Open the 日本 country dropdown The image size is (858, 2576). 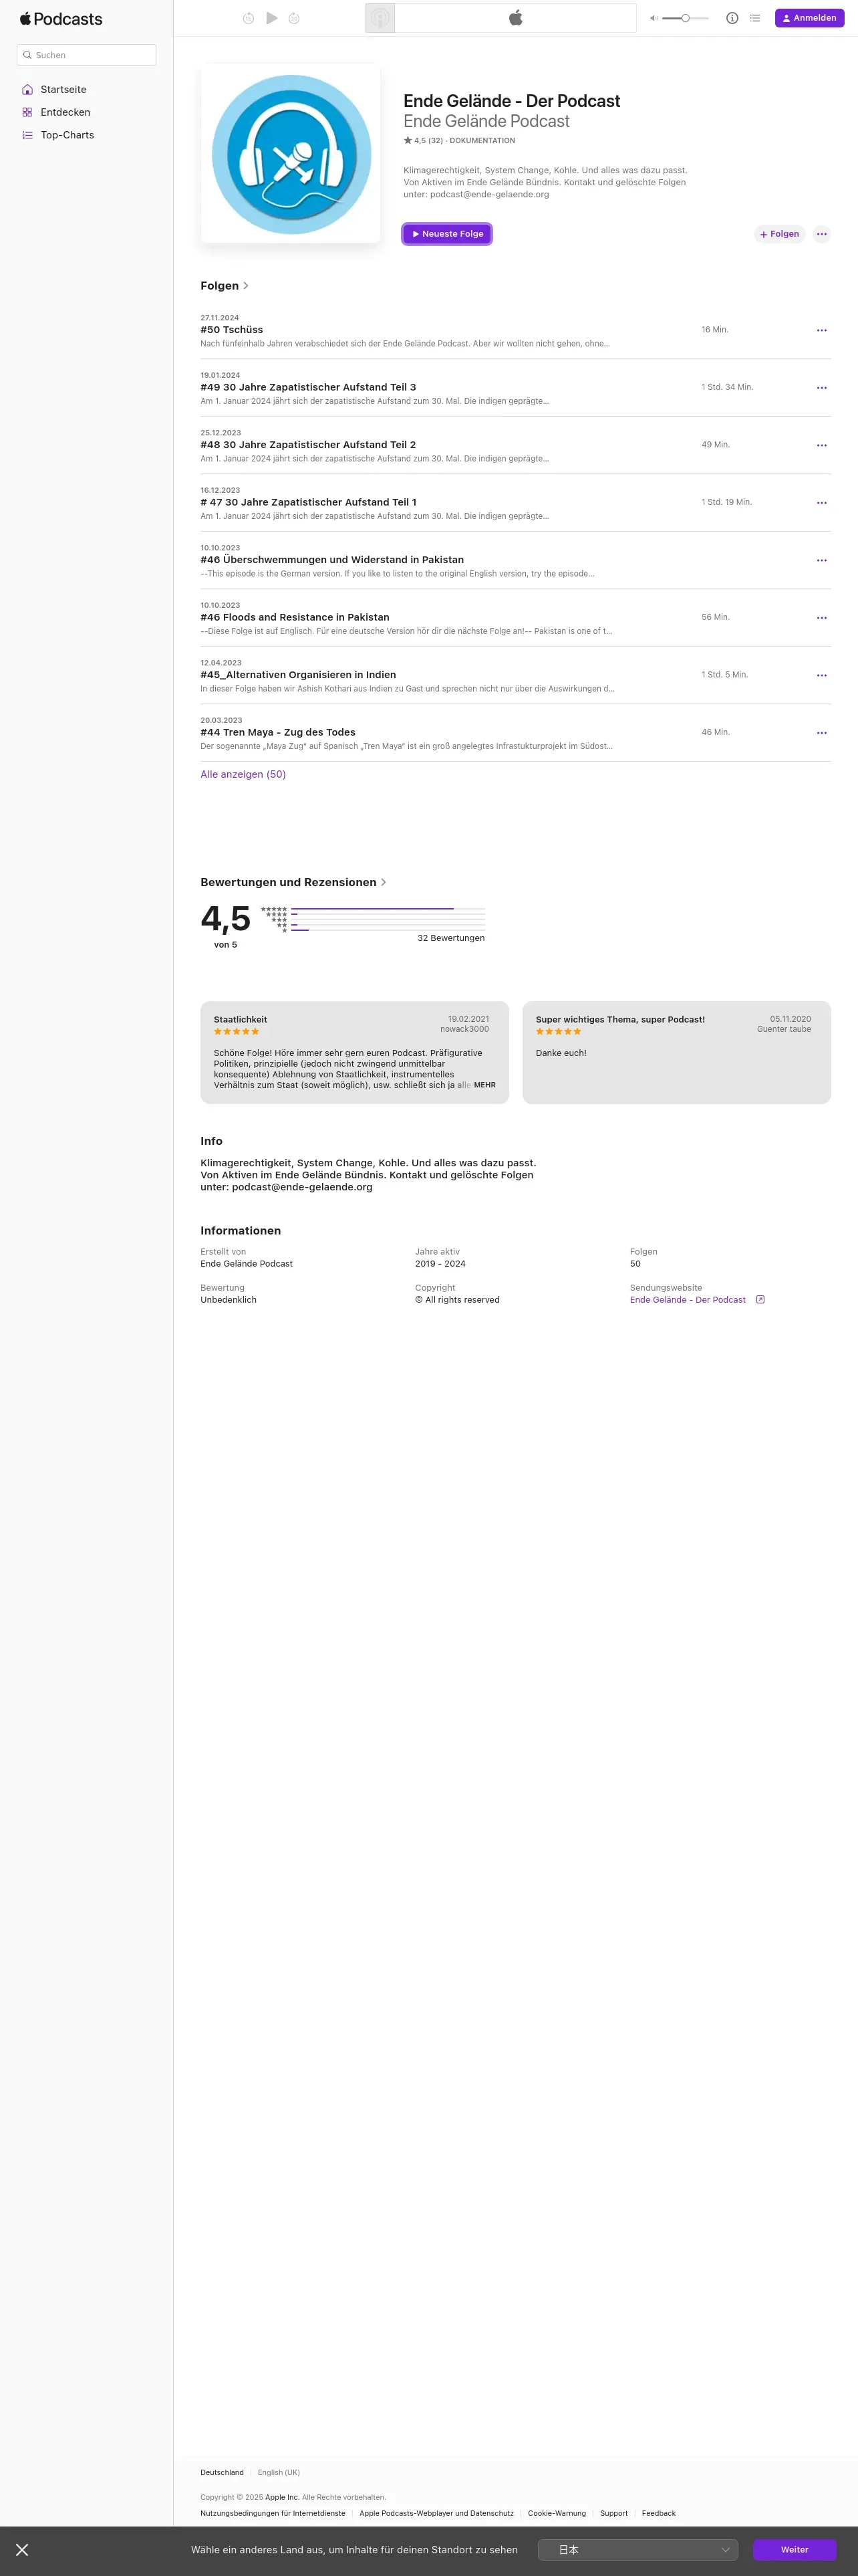click(x=637, y=2549)
